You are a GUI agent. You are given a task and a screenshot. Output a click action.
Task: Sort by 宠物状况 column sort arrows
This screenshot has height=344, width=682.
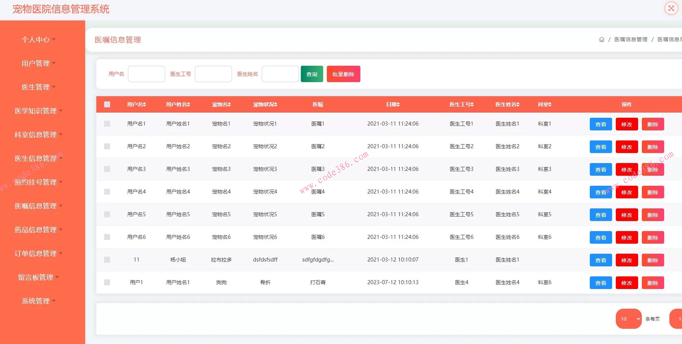[276, 105]
